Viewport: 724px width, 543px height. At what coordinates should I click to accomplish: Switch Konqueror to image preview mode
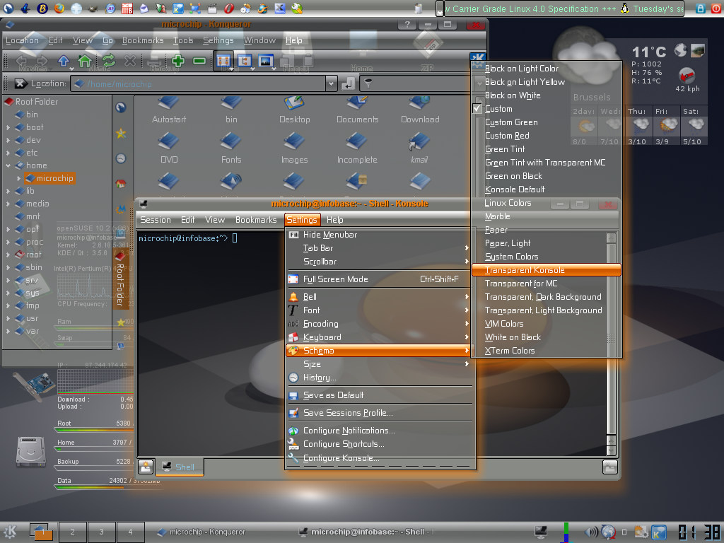click(266, 61)
